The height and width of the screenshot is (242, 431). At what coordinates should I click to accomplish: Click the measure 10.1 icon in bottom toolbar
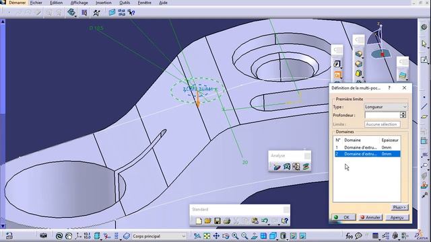(87, 236)
